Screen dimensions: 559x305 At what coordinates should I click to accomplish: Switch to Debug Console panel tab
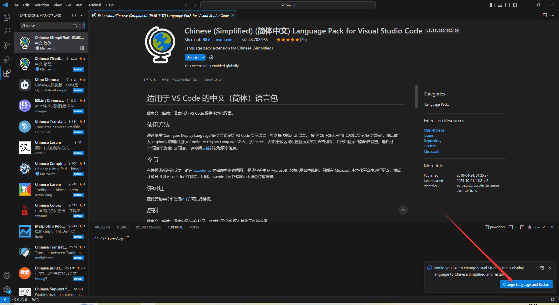(x=148, y=227)
